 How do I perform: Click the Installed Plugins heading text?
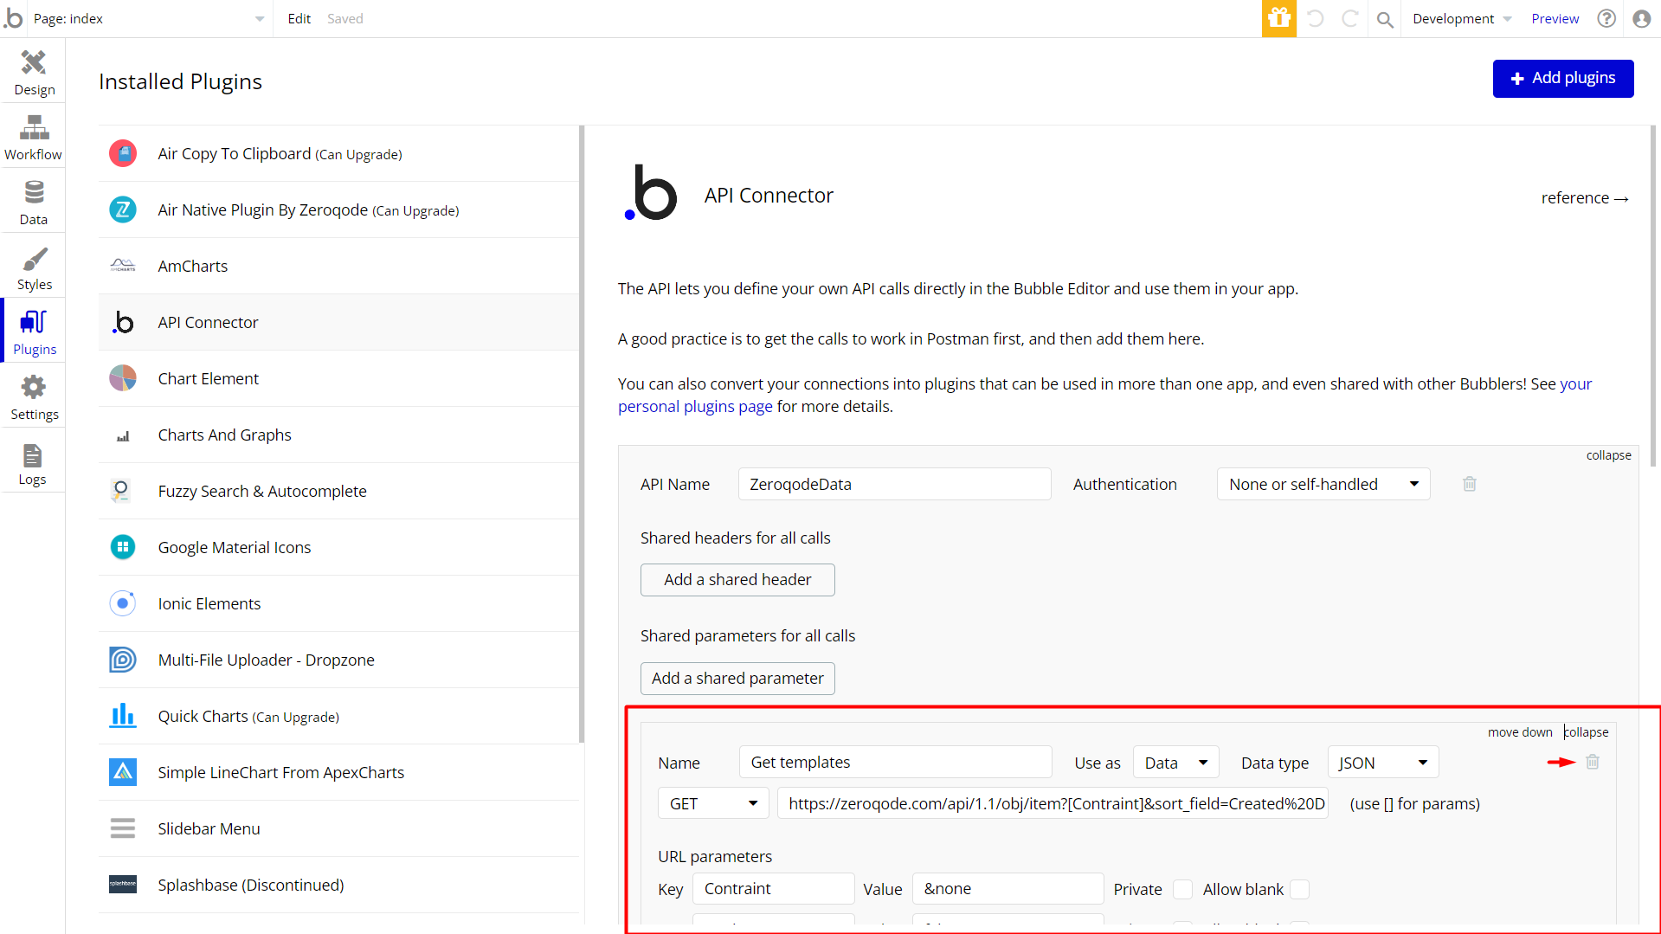tap(180, 81)
